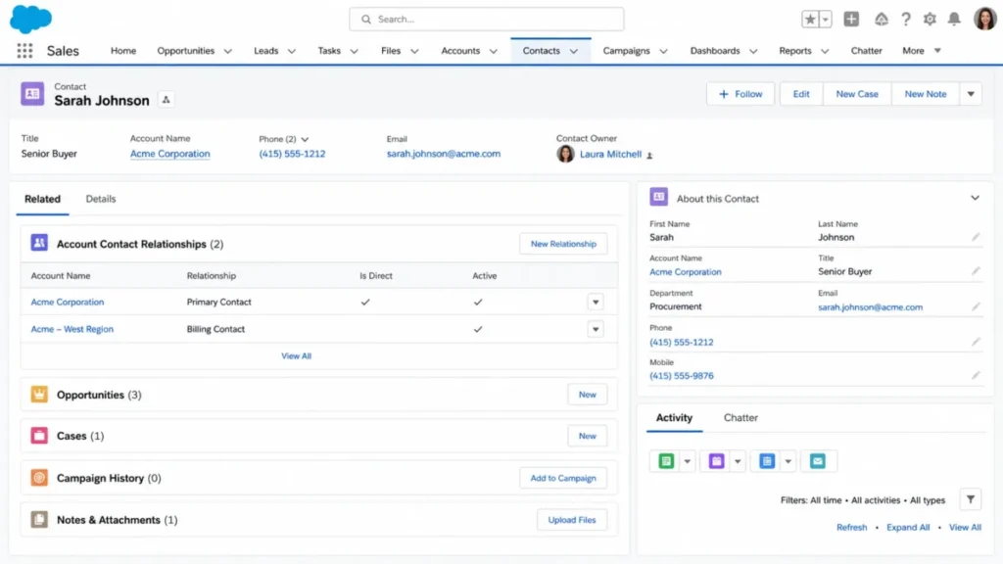Click the Refresh activity link

pos(851,528)
